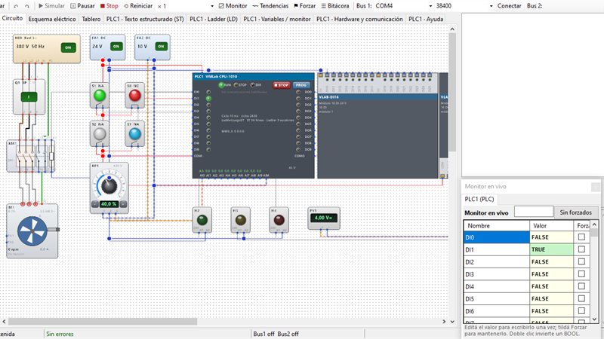Click the RP1 potentiometer knob
This screenshot has height=339, width=604.
click(109, 186)
